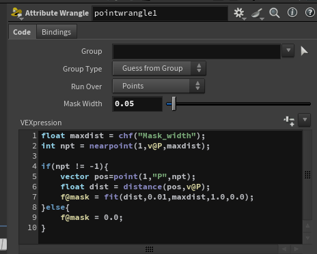Click the horizontal scroll left arrow
The image size is (317, 254).
284,249
